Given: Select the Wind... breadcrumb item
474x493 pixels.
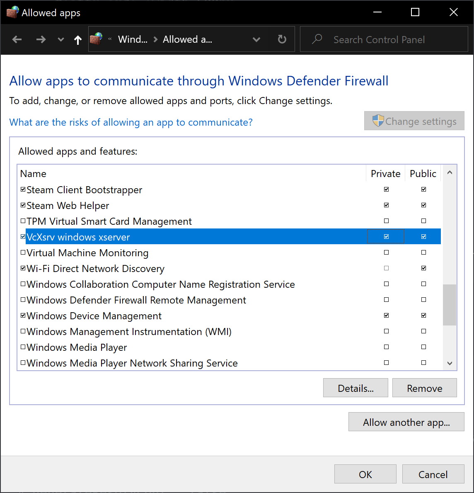Looking at the screenshot, I should coord(133,39).
